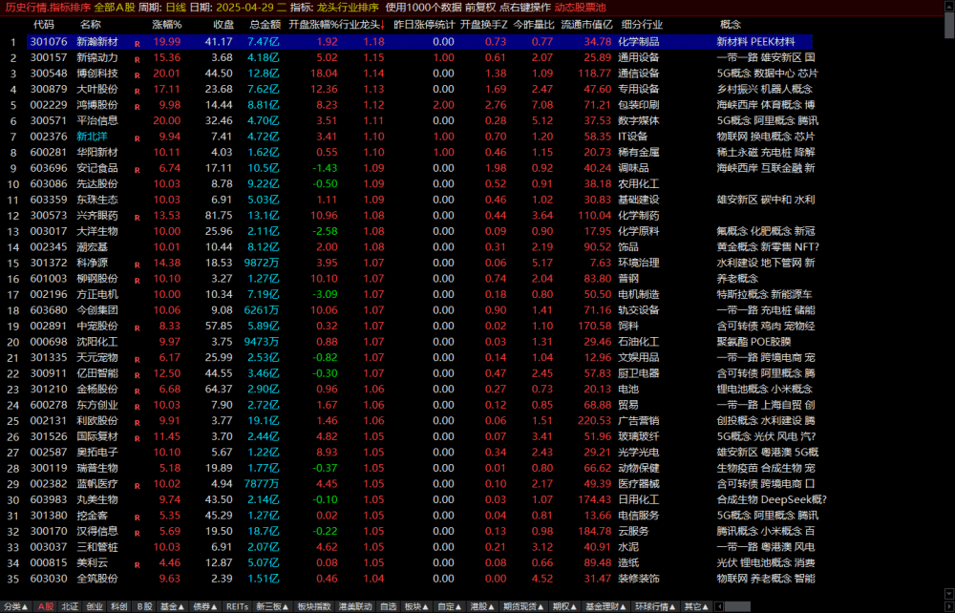955x613 pixels.
Task: Click the R marker beside 博创科技
Action: pyautogui.click(x=137, y=75)
